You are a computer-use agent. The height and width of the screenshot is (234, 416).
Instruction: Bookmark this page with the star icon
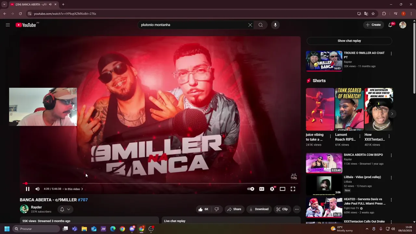[x=373, y=14]
